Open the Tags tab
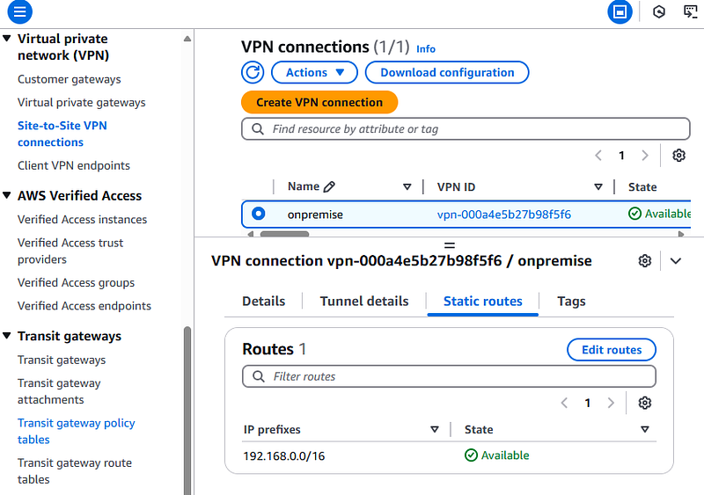Image resolution: width=704 pixels, height=495 pixels. pos(571,301)
